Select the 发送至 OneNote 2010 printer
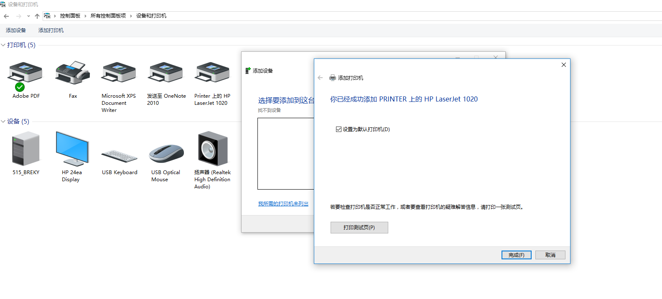 click(x=166, y=72)
